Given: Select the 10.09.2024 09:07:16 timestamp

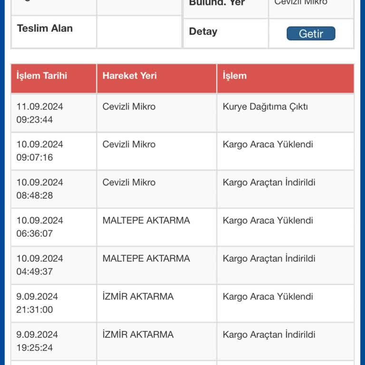Looking at the screenshot, I should [40, 151].
